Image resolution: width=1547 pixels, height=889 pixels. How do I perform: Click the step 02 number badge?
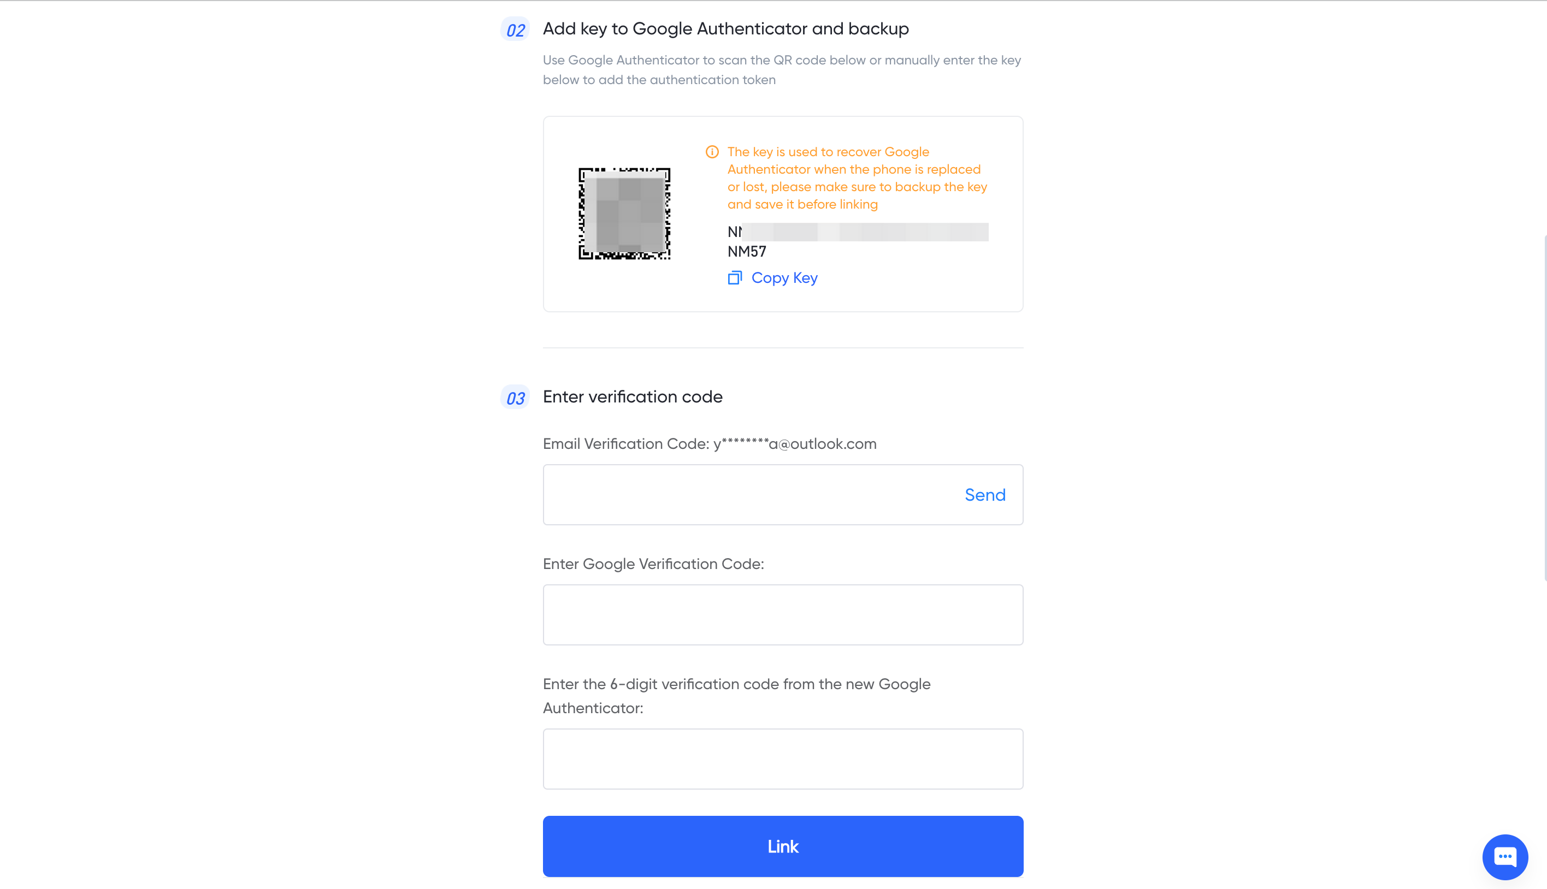515,29
